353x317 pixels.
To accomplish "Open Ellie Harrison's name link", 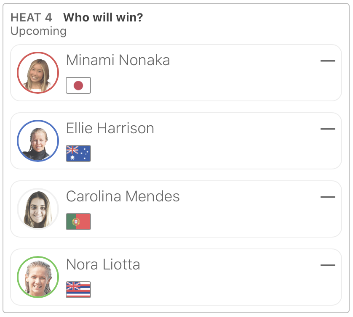I will 110,129.
